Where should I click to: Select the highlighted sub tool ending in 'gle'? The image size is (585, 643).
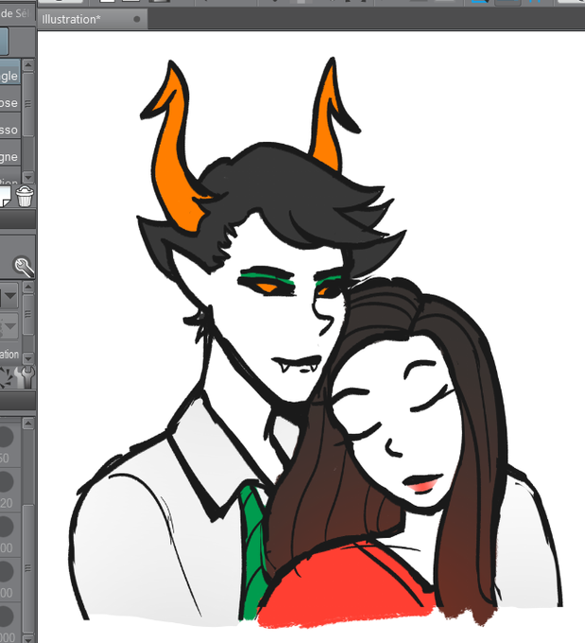pos(9,72)
